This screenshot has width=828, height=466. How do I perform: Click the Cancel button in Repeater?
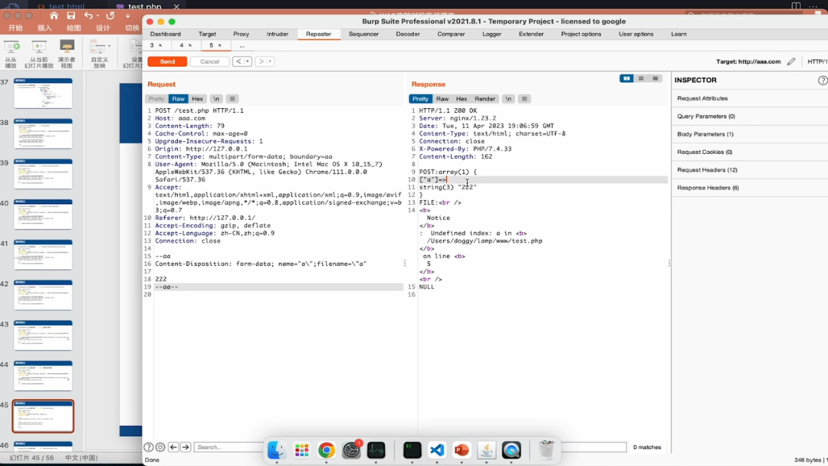click(209, 62)
